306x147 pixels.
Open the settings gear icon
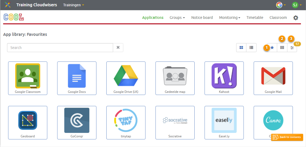point(296,18)
